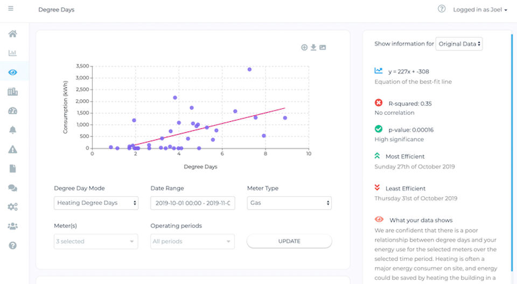Open the document reports sidebar icon
The width and height of the screenshot is (517, 284).
pos(12,169)
